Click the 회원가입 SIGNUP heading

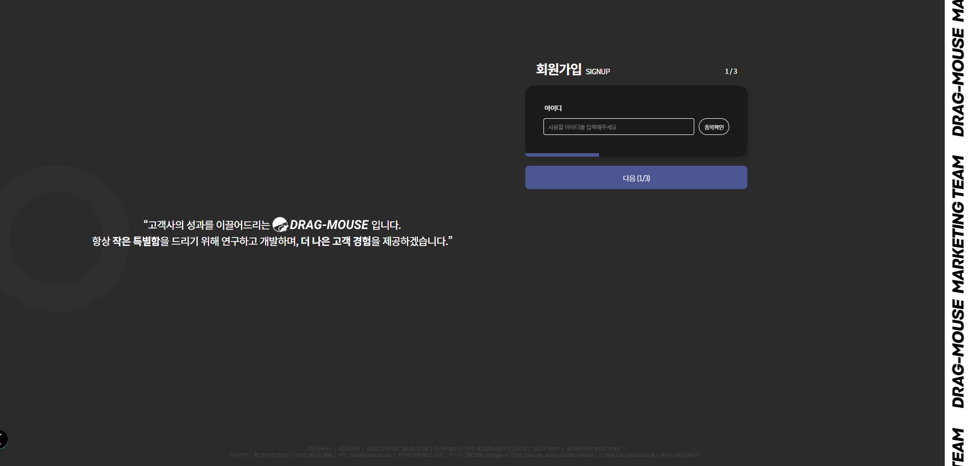click(x=573, y=69)
